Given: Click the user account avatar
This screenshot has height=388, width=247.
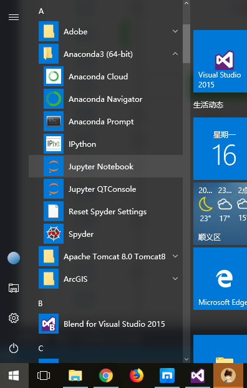Looking at the screenshot, I should coord(14,258).
